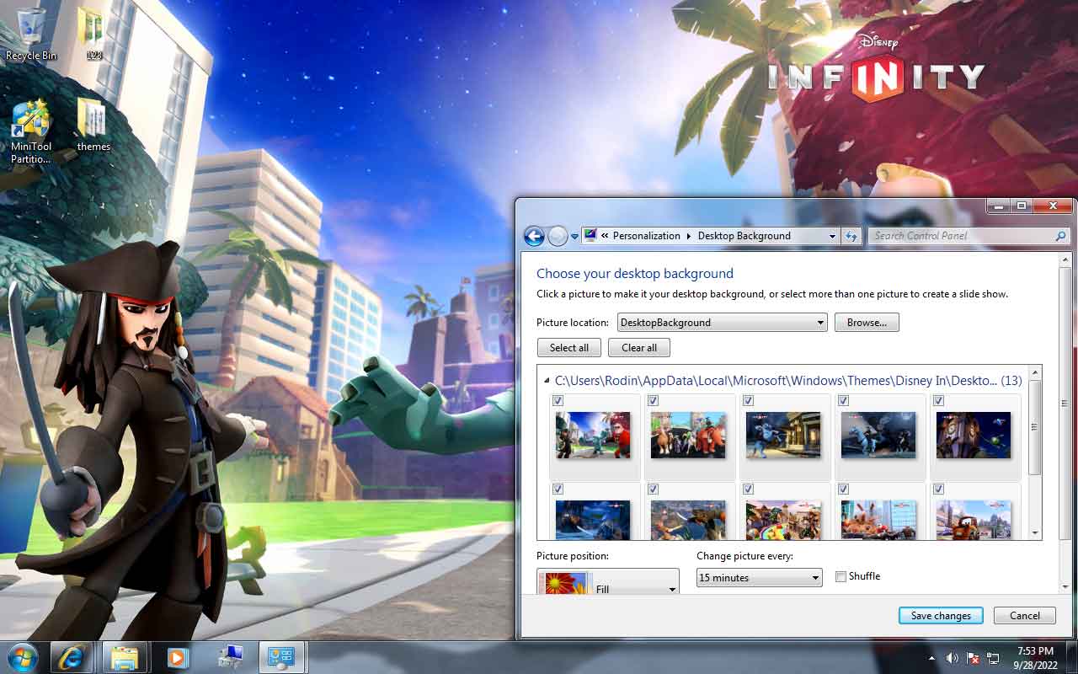Open the 15 minutes interval dropdown

tap(760, 578)
